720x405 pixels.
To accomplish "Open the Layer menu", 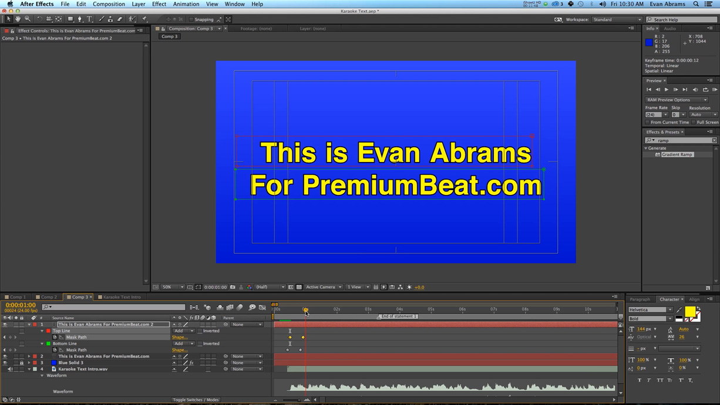I will tap(139, 4).
